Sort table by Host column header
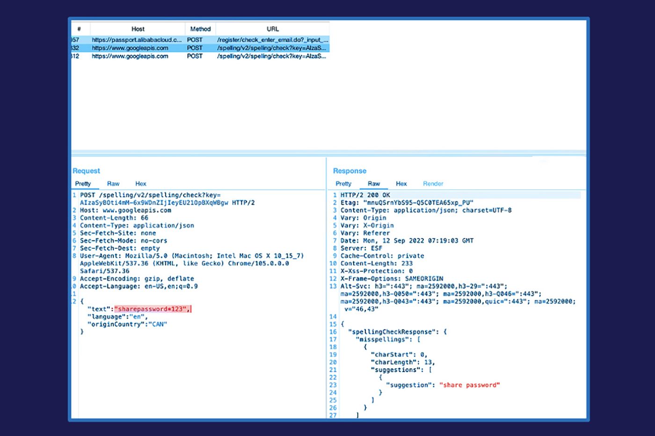The height and width of the screenshot is (436, 655). tap(138, 29)
